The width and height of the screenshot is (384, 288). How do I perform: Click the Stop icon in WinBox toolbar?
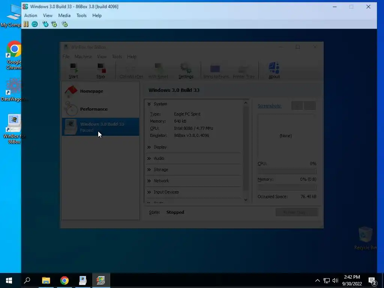click(100, 71)
